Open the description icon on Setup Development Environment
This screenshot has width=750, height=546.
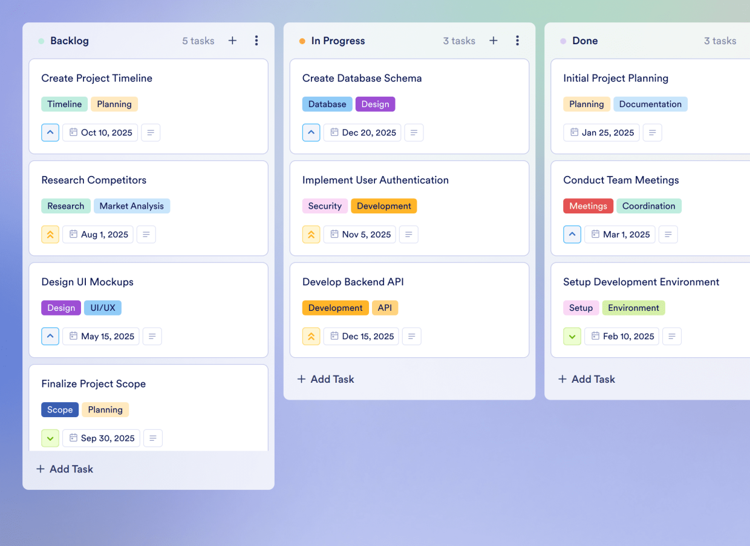672,336
